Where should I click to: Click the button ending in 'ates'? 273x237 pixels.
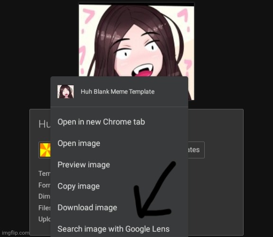pos(196,150)
